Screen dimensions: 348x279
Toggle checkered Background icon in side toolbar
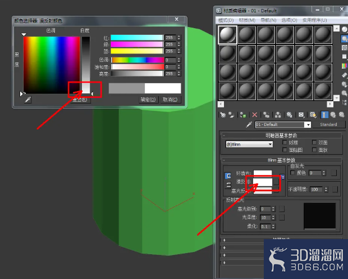click(344, 48)
